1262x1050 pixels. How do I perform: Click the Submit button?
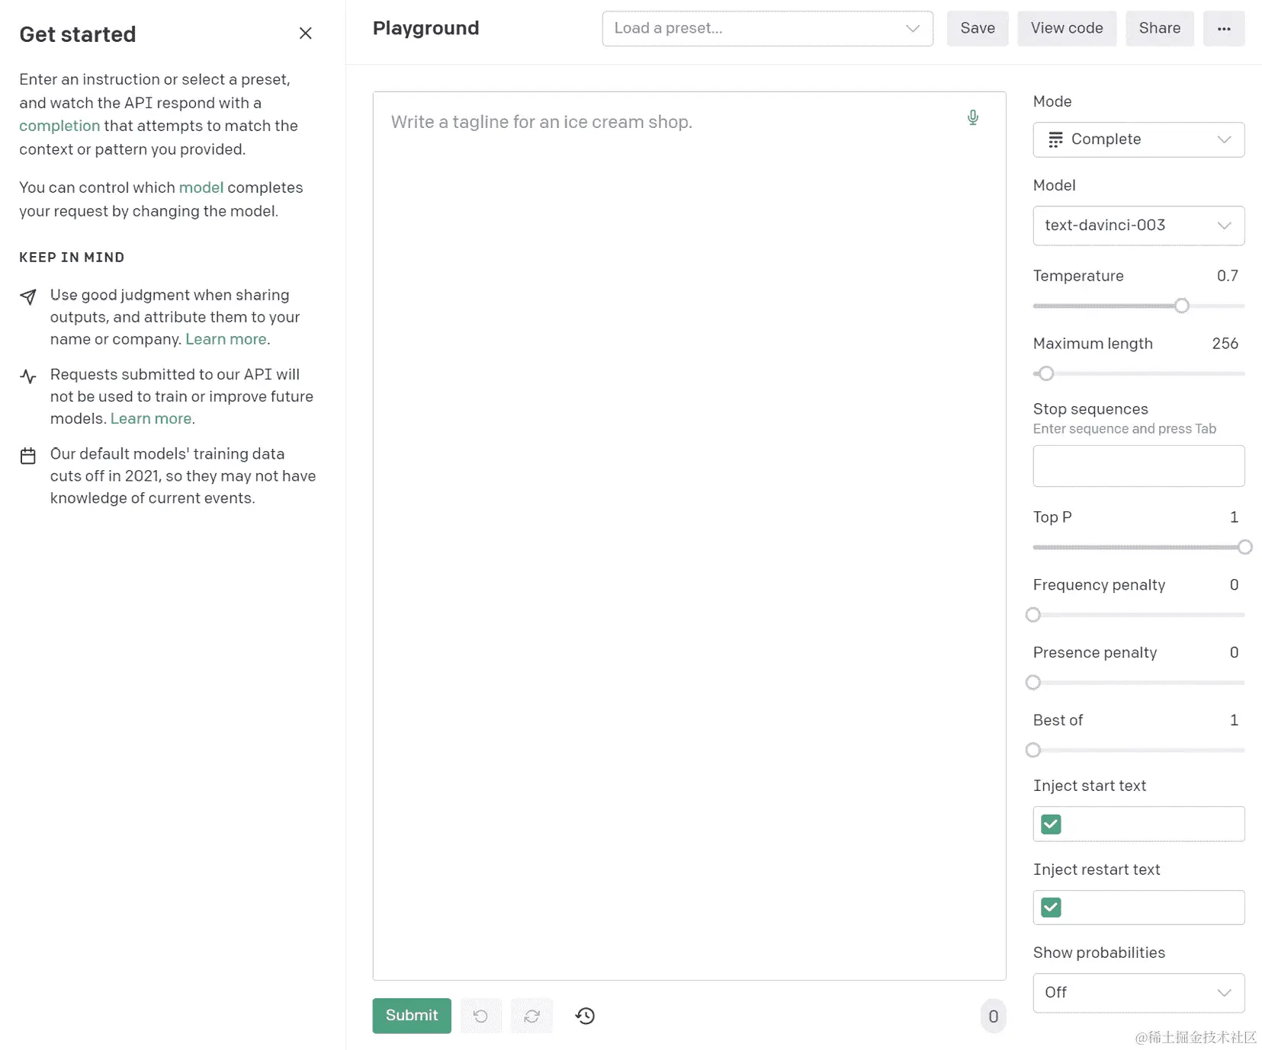[x=411, y=1016]
